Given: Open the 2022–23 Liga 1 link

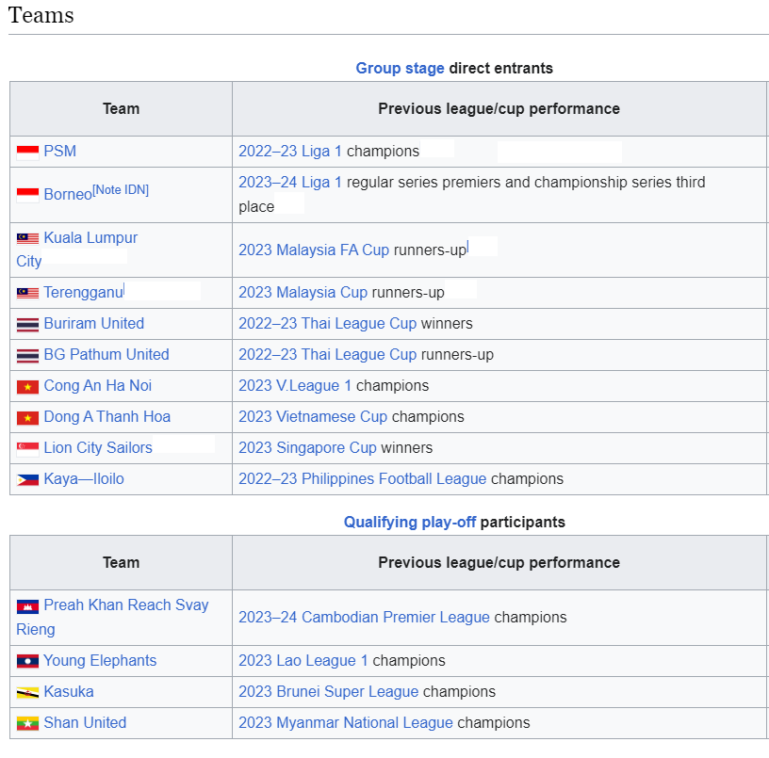Looking at the screenshot, I should [x=290, y=151].
